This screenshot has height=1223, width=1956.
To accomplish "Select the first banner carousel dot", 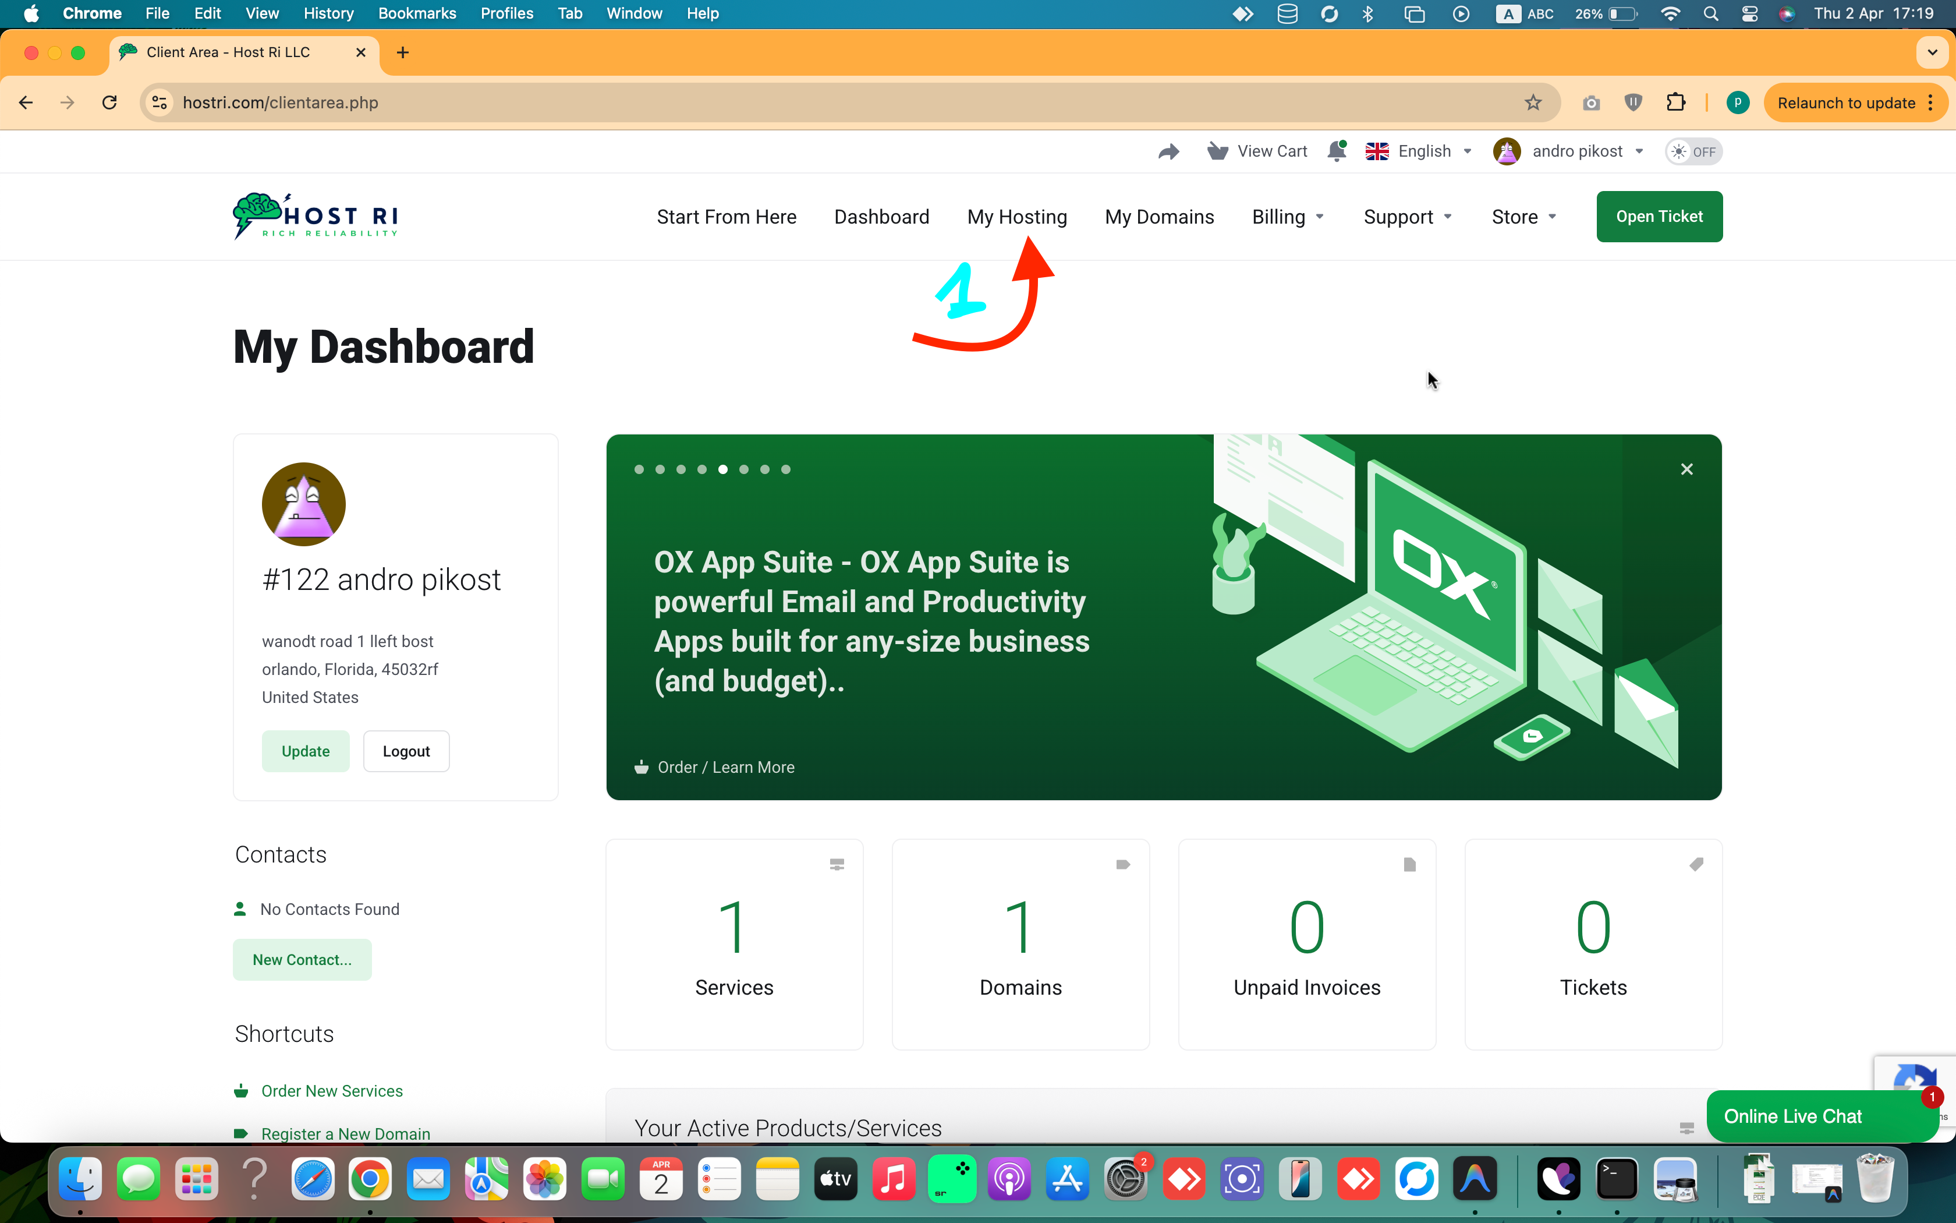I will [639, 469].
